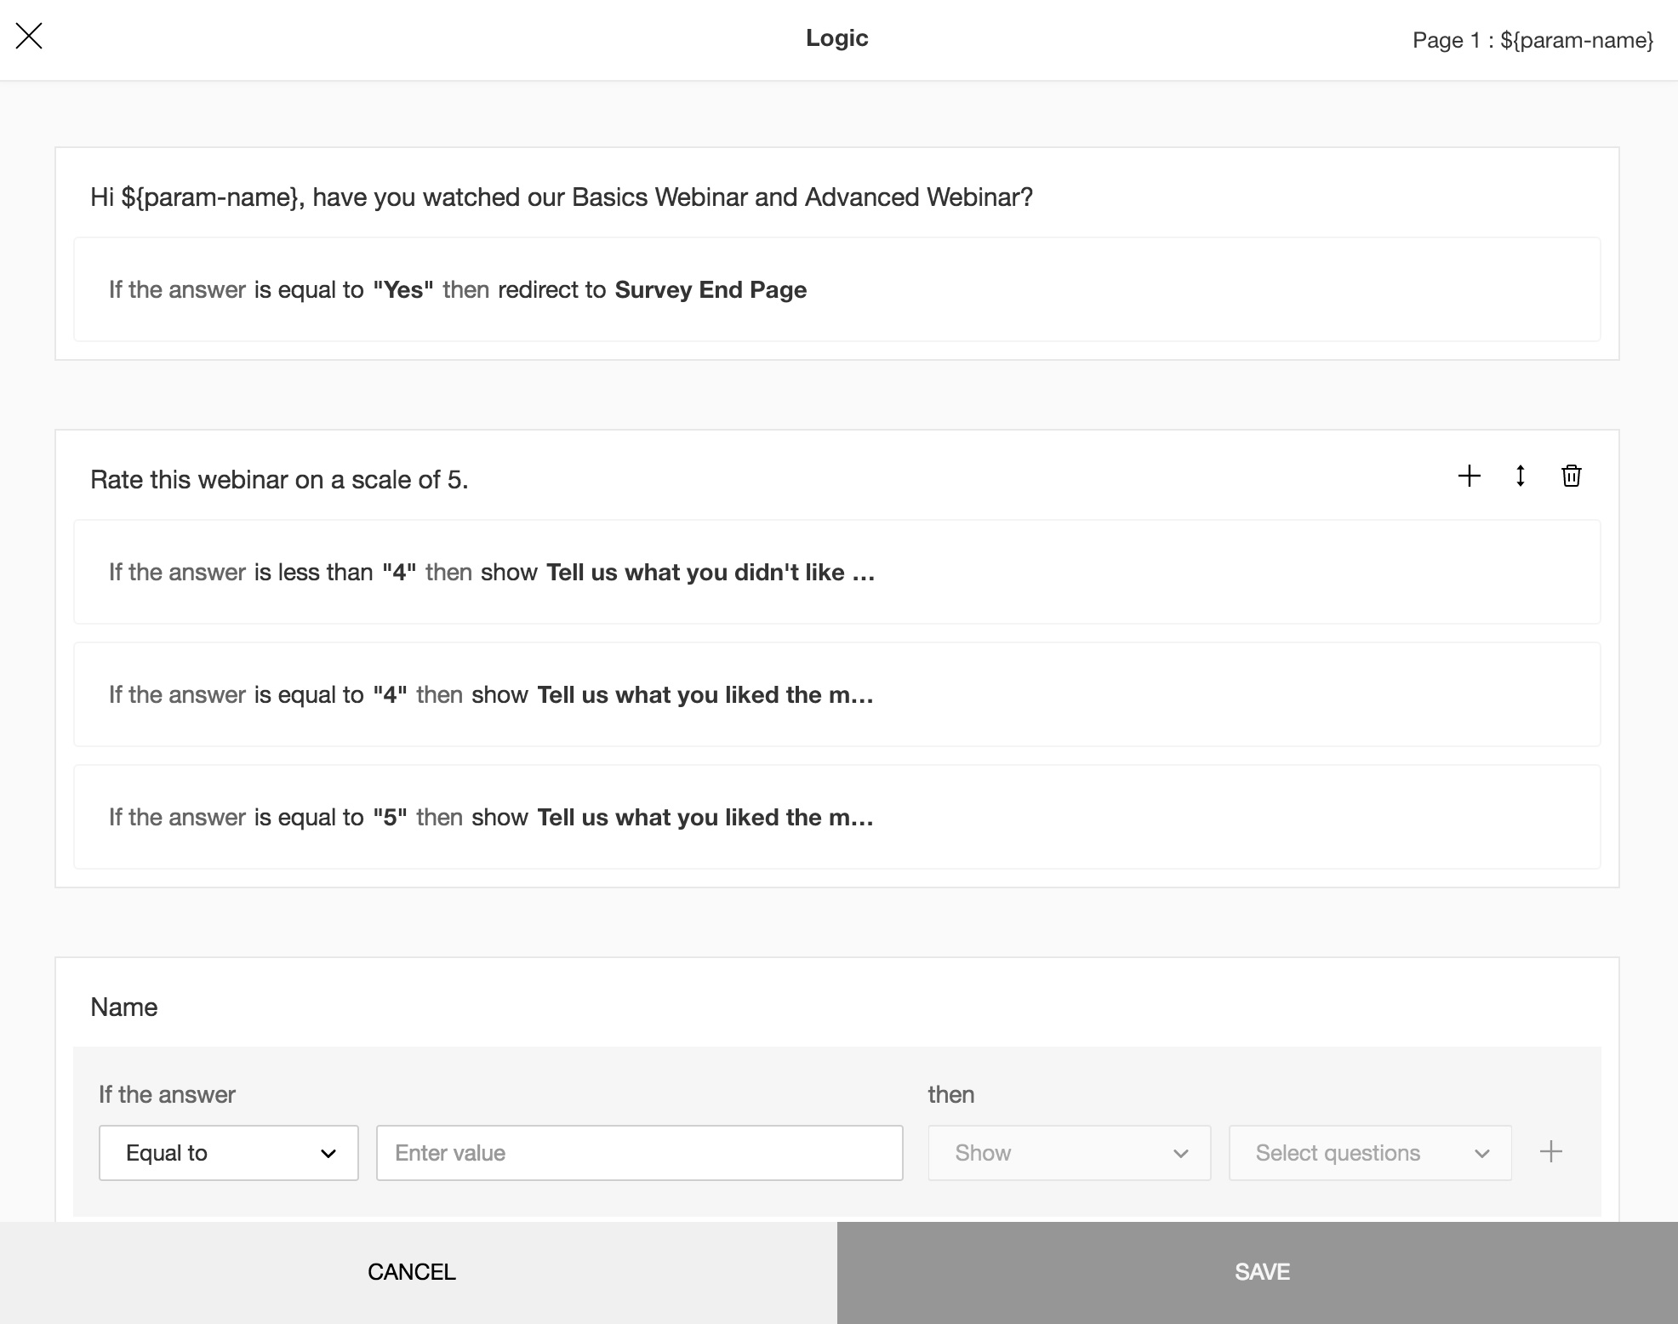Select the less than "4" rule
Viewport: 1678px width, 1324px height.
[x=837, y=572]
